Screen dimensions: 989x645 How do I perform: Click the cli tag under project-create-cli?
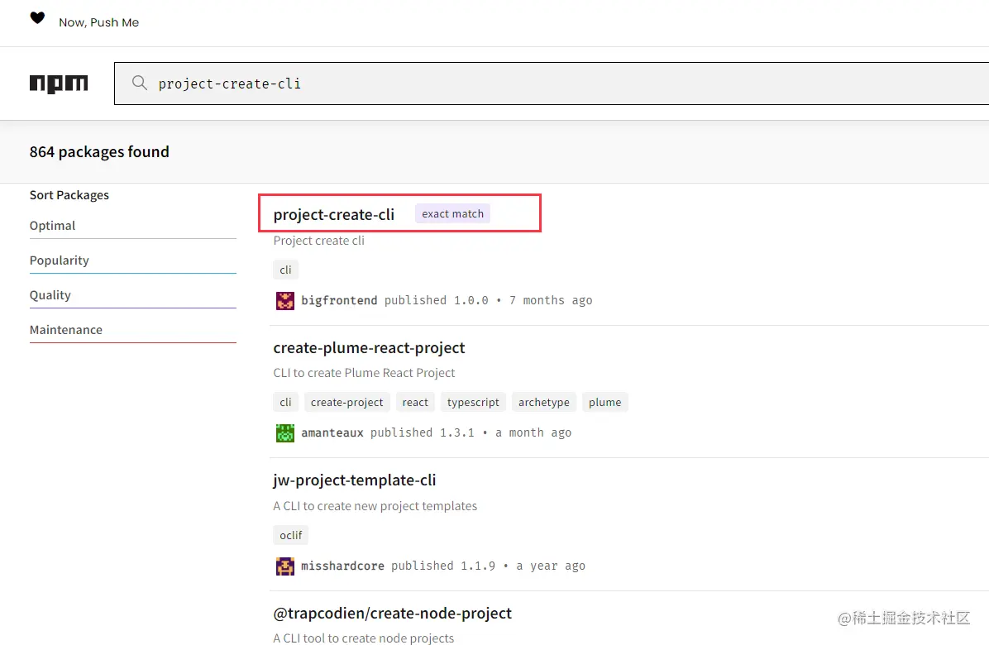pyautogui.click(x=286, y=270)
